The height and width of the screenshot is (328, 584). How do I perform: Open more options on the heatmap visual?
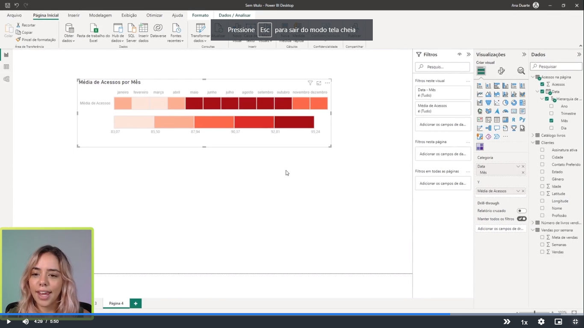[x=327, y=83]
